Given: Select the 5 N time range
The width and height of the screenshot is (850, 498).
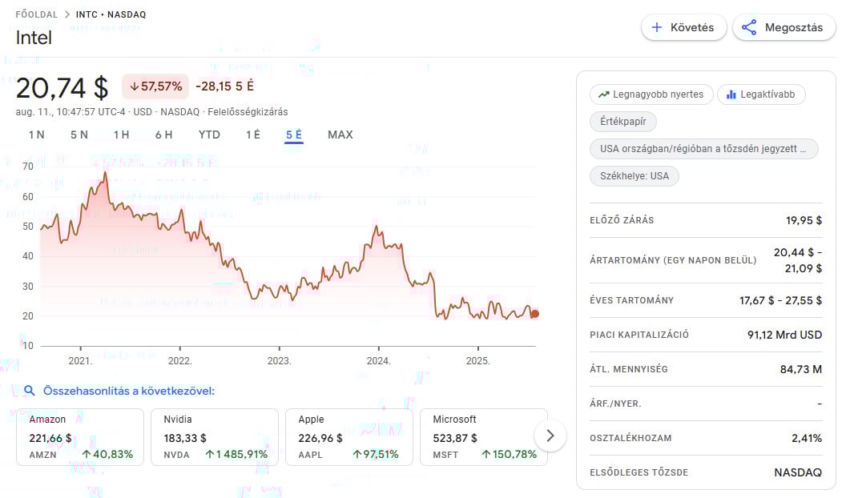Looking at the screenshot, I should tap(79, 135).
